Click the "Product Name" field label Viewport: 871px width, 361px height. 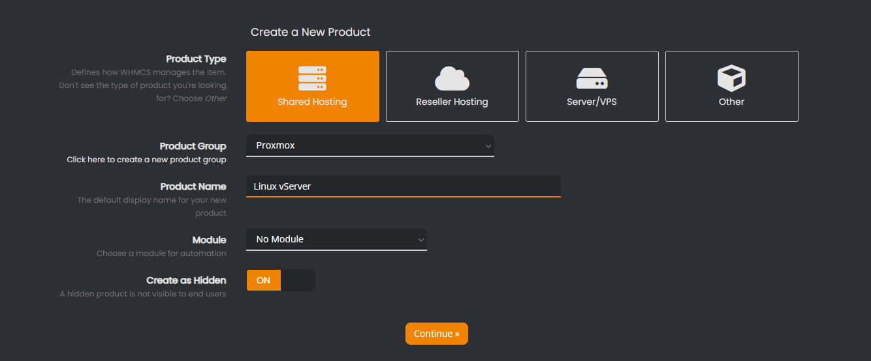click(193, 186)
